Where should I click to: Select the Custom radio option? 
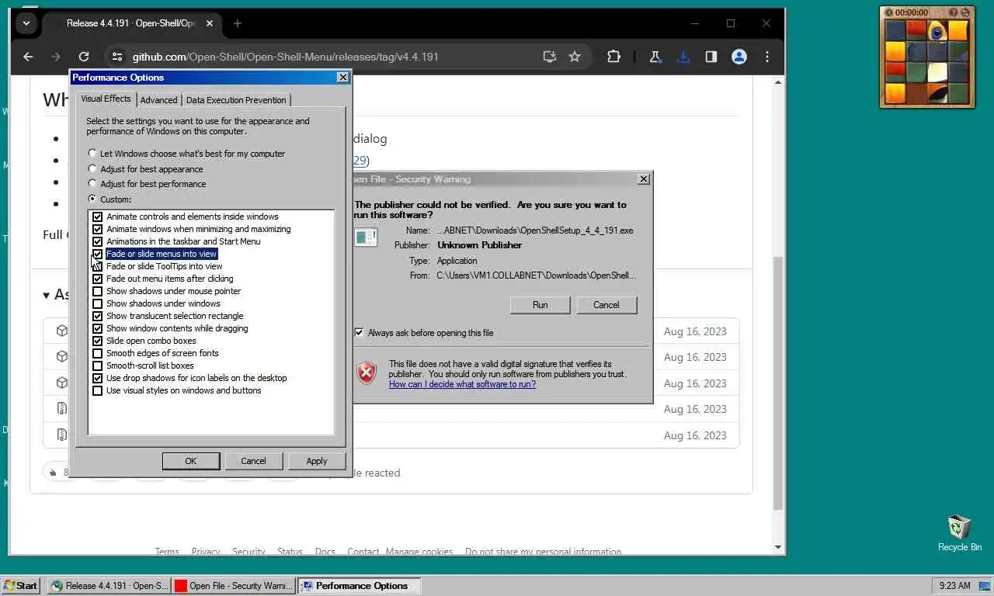click(92, 199)
